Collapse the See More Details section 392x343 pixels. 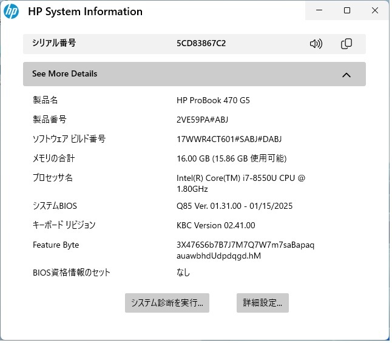(x=195, y=75)
